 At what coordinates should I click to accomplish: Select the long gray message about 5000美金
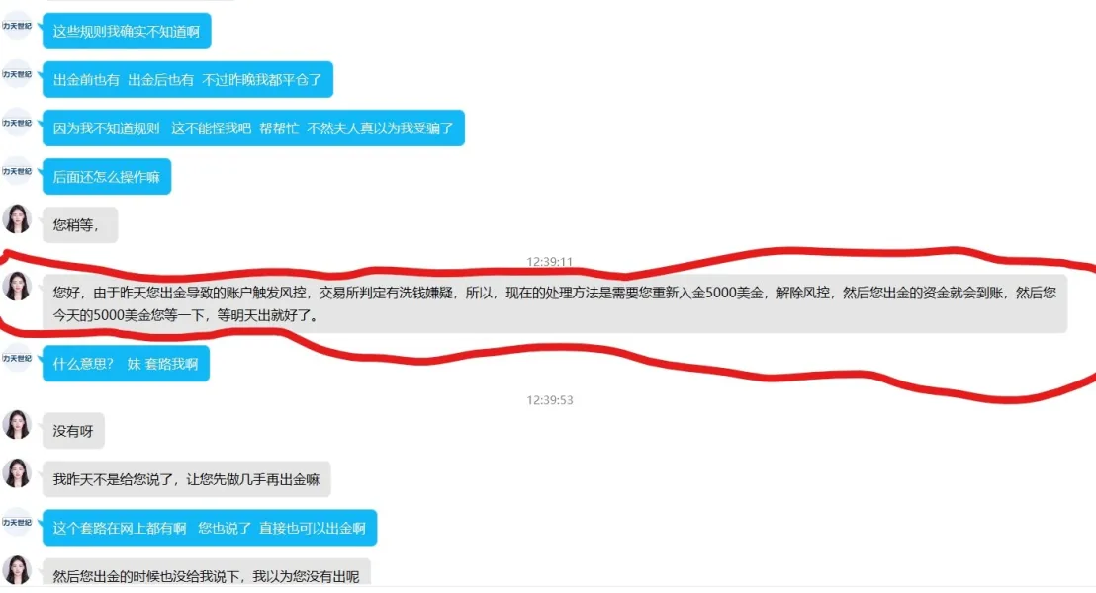[x=555, y=303]
